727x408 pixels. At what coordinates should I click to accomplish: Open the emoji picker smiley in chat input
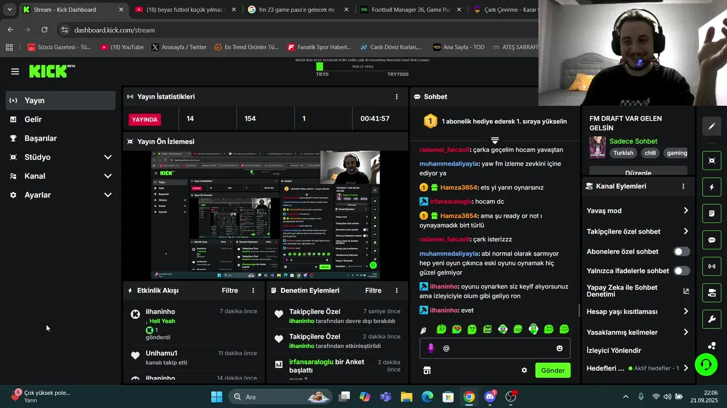tap(559, 348)
